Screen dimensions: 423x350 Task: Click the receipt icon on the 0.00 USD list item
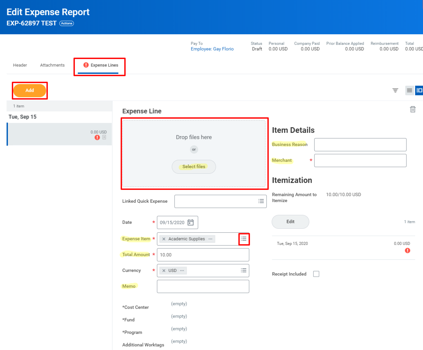[x=104, y=137]
